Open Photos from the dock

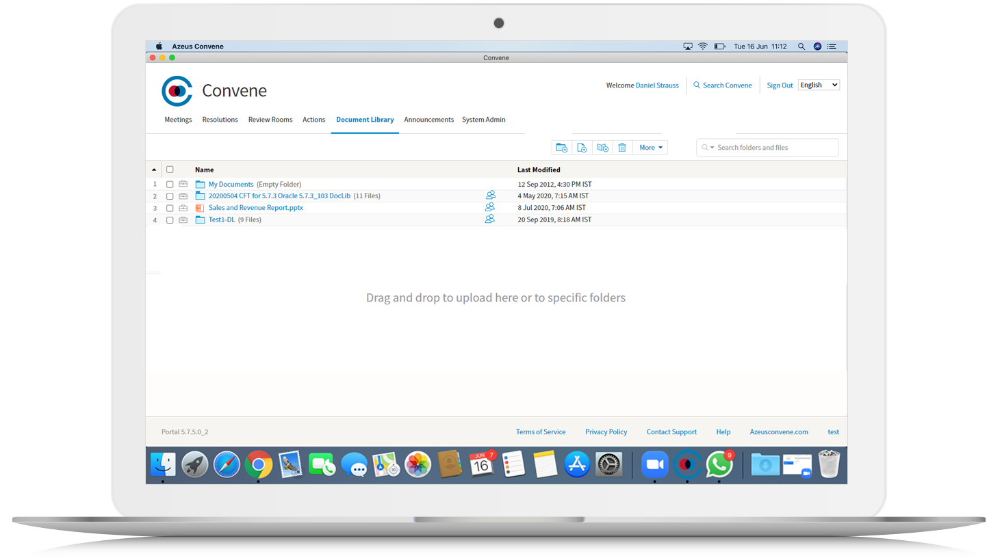(417, 465)
